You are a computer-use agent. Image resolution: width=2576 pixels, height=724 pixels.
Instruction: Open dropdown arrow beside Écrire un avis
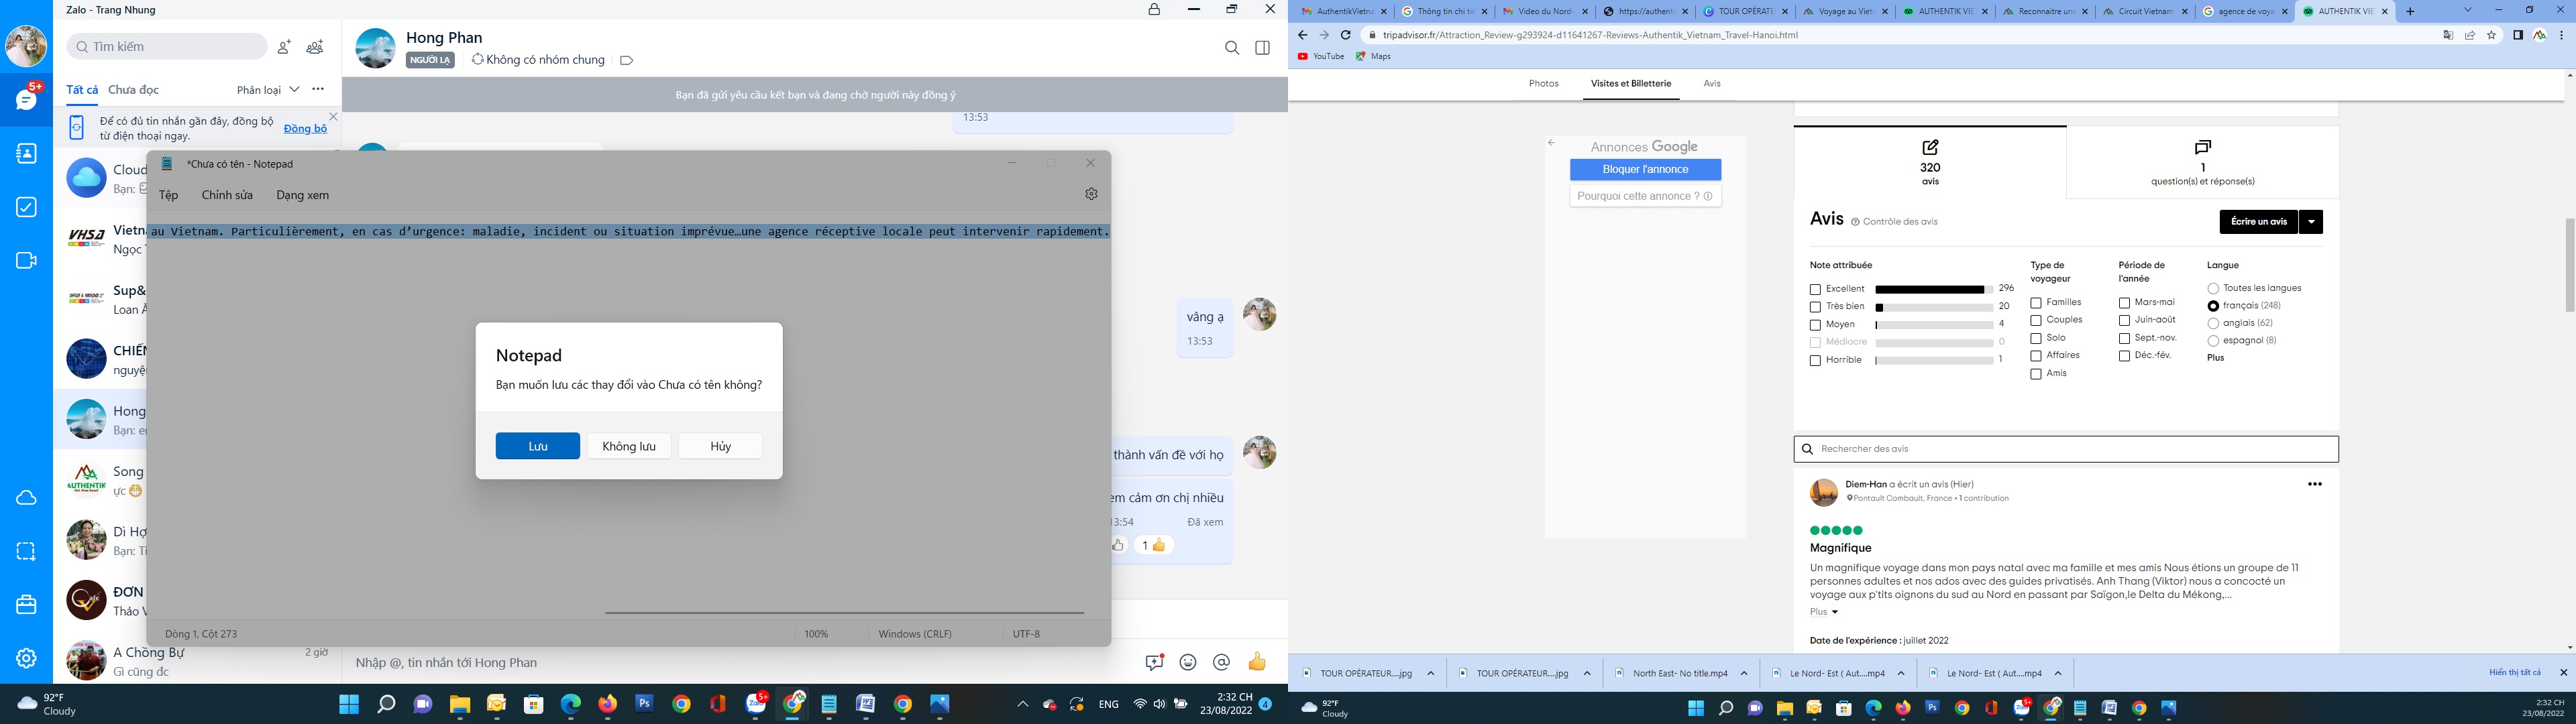point(2311,222)
